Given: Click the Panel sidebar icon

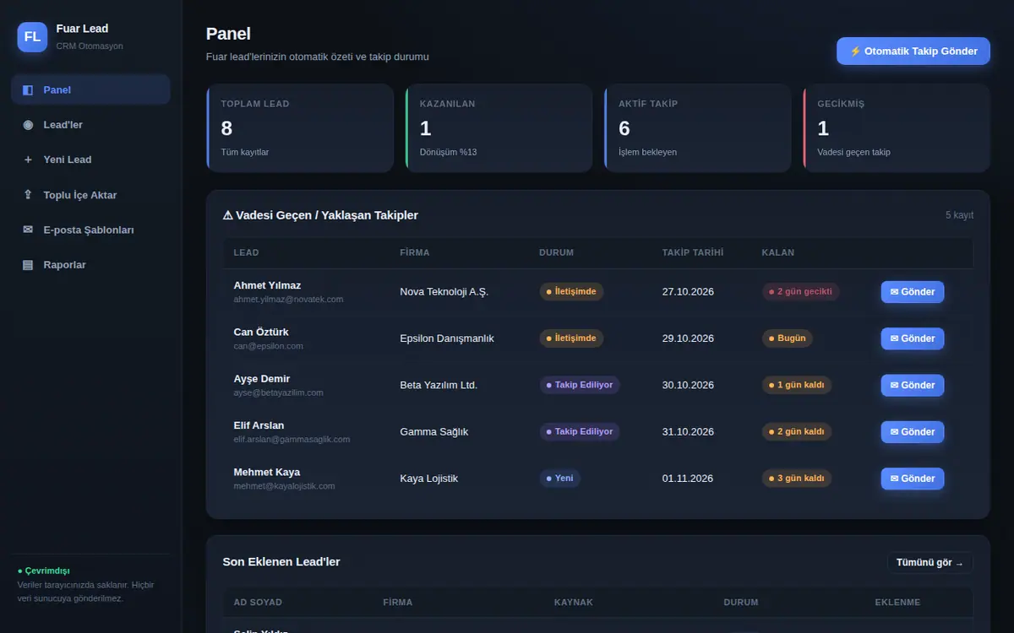Looking at the screenshot, I should coord(28,90).
